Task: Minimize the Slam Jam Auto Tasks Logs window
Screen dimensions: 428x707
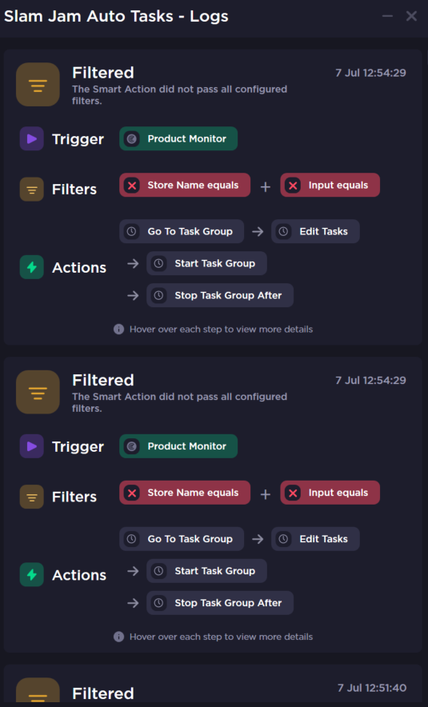Action: (387, 16)
